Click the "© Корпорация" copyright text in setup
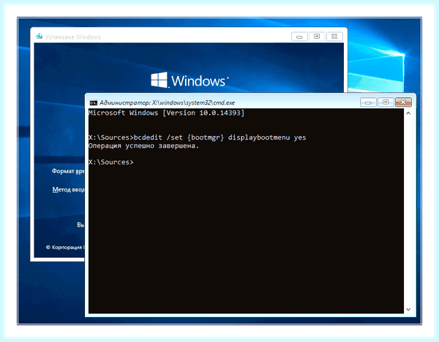The width and height of the screenshot is (439, 342). (x=65, y=247)
